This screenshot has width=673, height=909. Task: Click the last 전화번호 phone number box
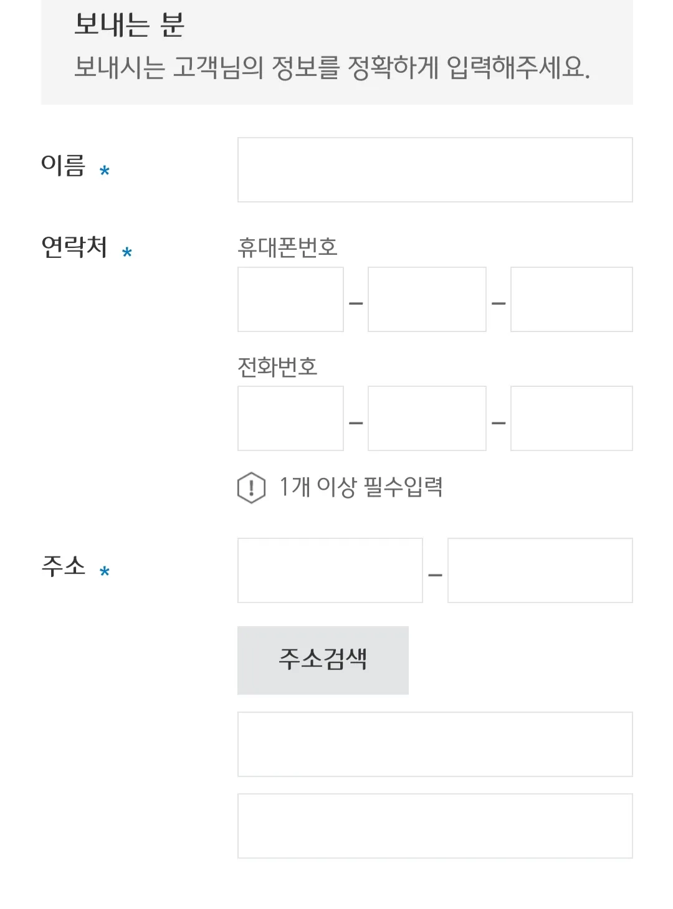tap(571, 417)
